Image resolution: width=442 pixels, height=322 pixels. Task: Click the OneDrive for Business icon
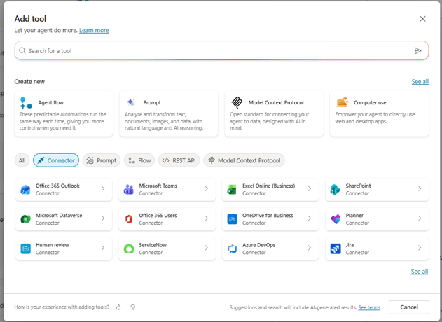coord(232,219)
